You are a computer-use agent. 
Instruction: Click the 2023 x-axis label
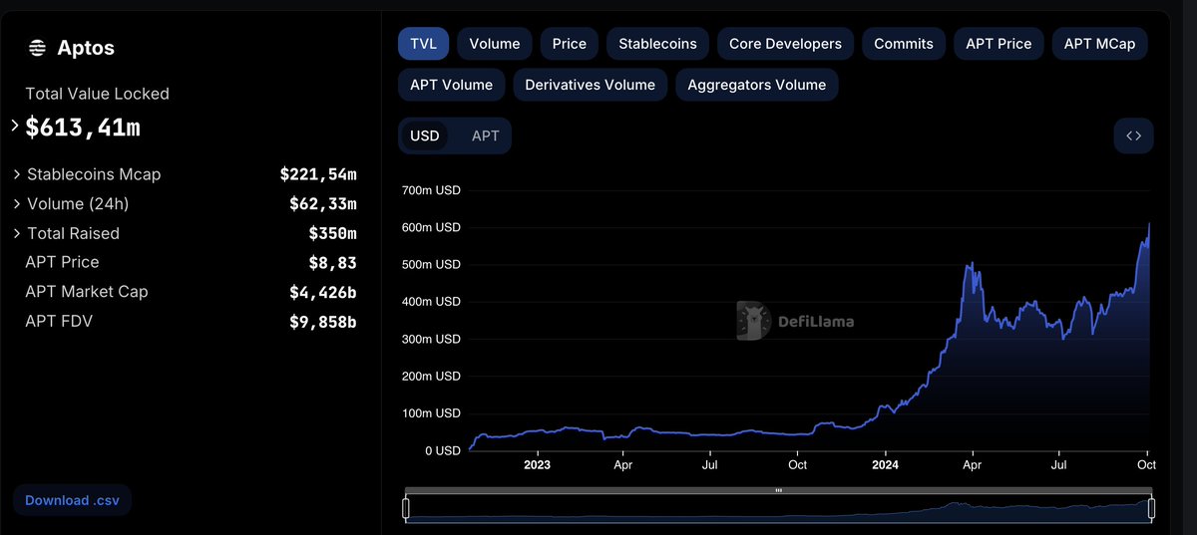pos(537,464)
